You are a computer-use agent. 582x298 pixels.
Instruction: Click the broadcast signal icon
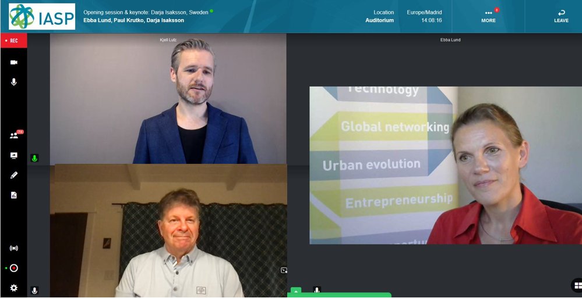(x=14, y=248)
